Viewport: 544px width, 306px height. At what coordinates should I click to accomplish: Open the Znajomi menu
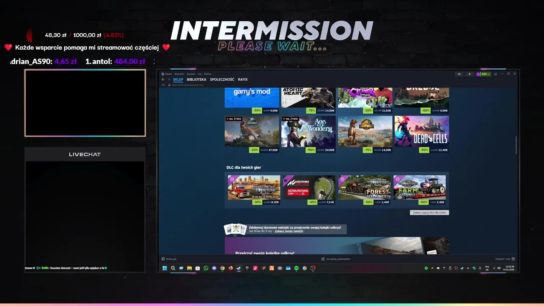191,74
